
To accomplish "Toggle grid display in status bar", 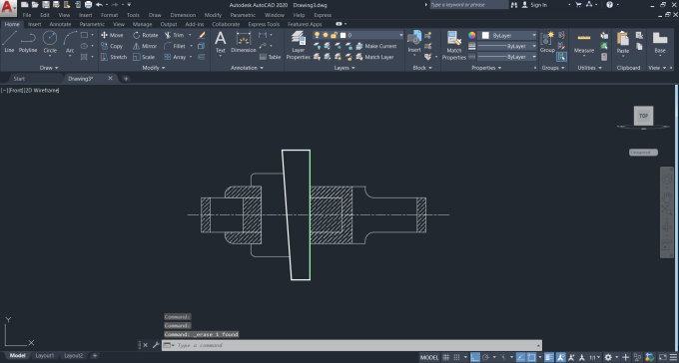I will click(x=446, y=357).
